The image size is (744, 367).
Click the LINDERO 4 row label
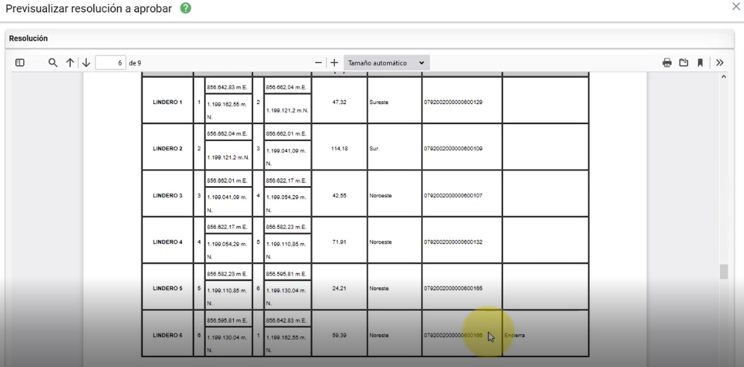coord(167,242)
